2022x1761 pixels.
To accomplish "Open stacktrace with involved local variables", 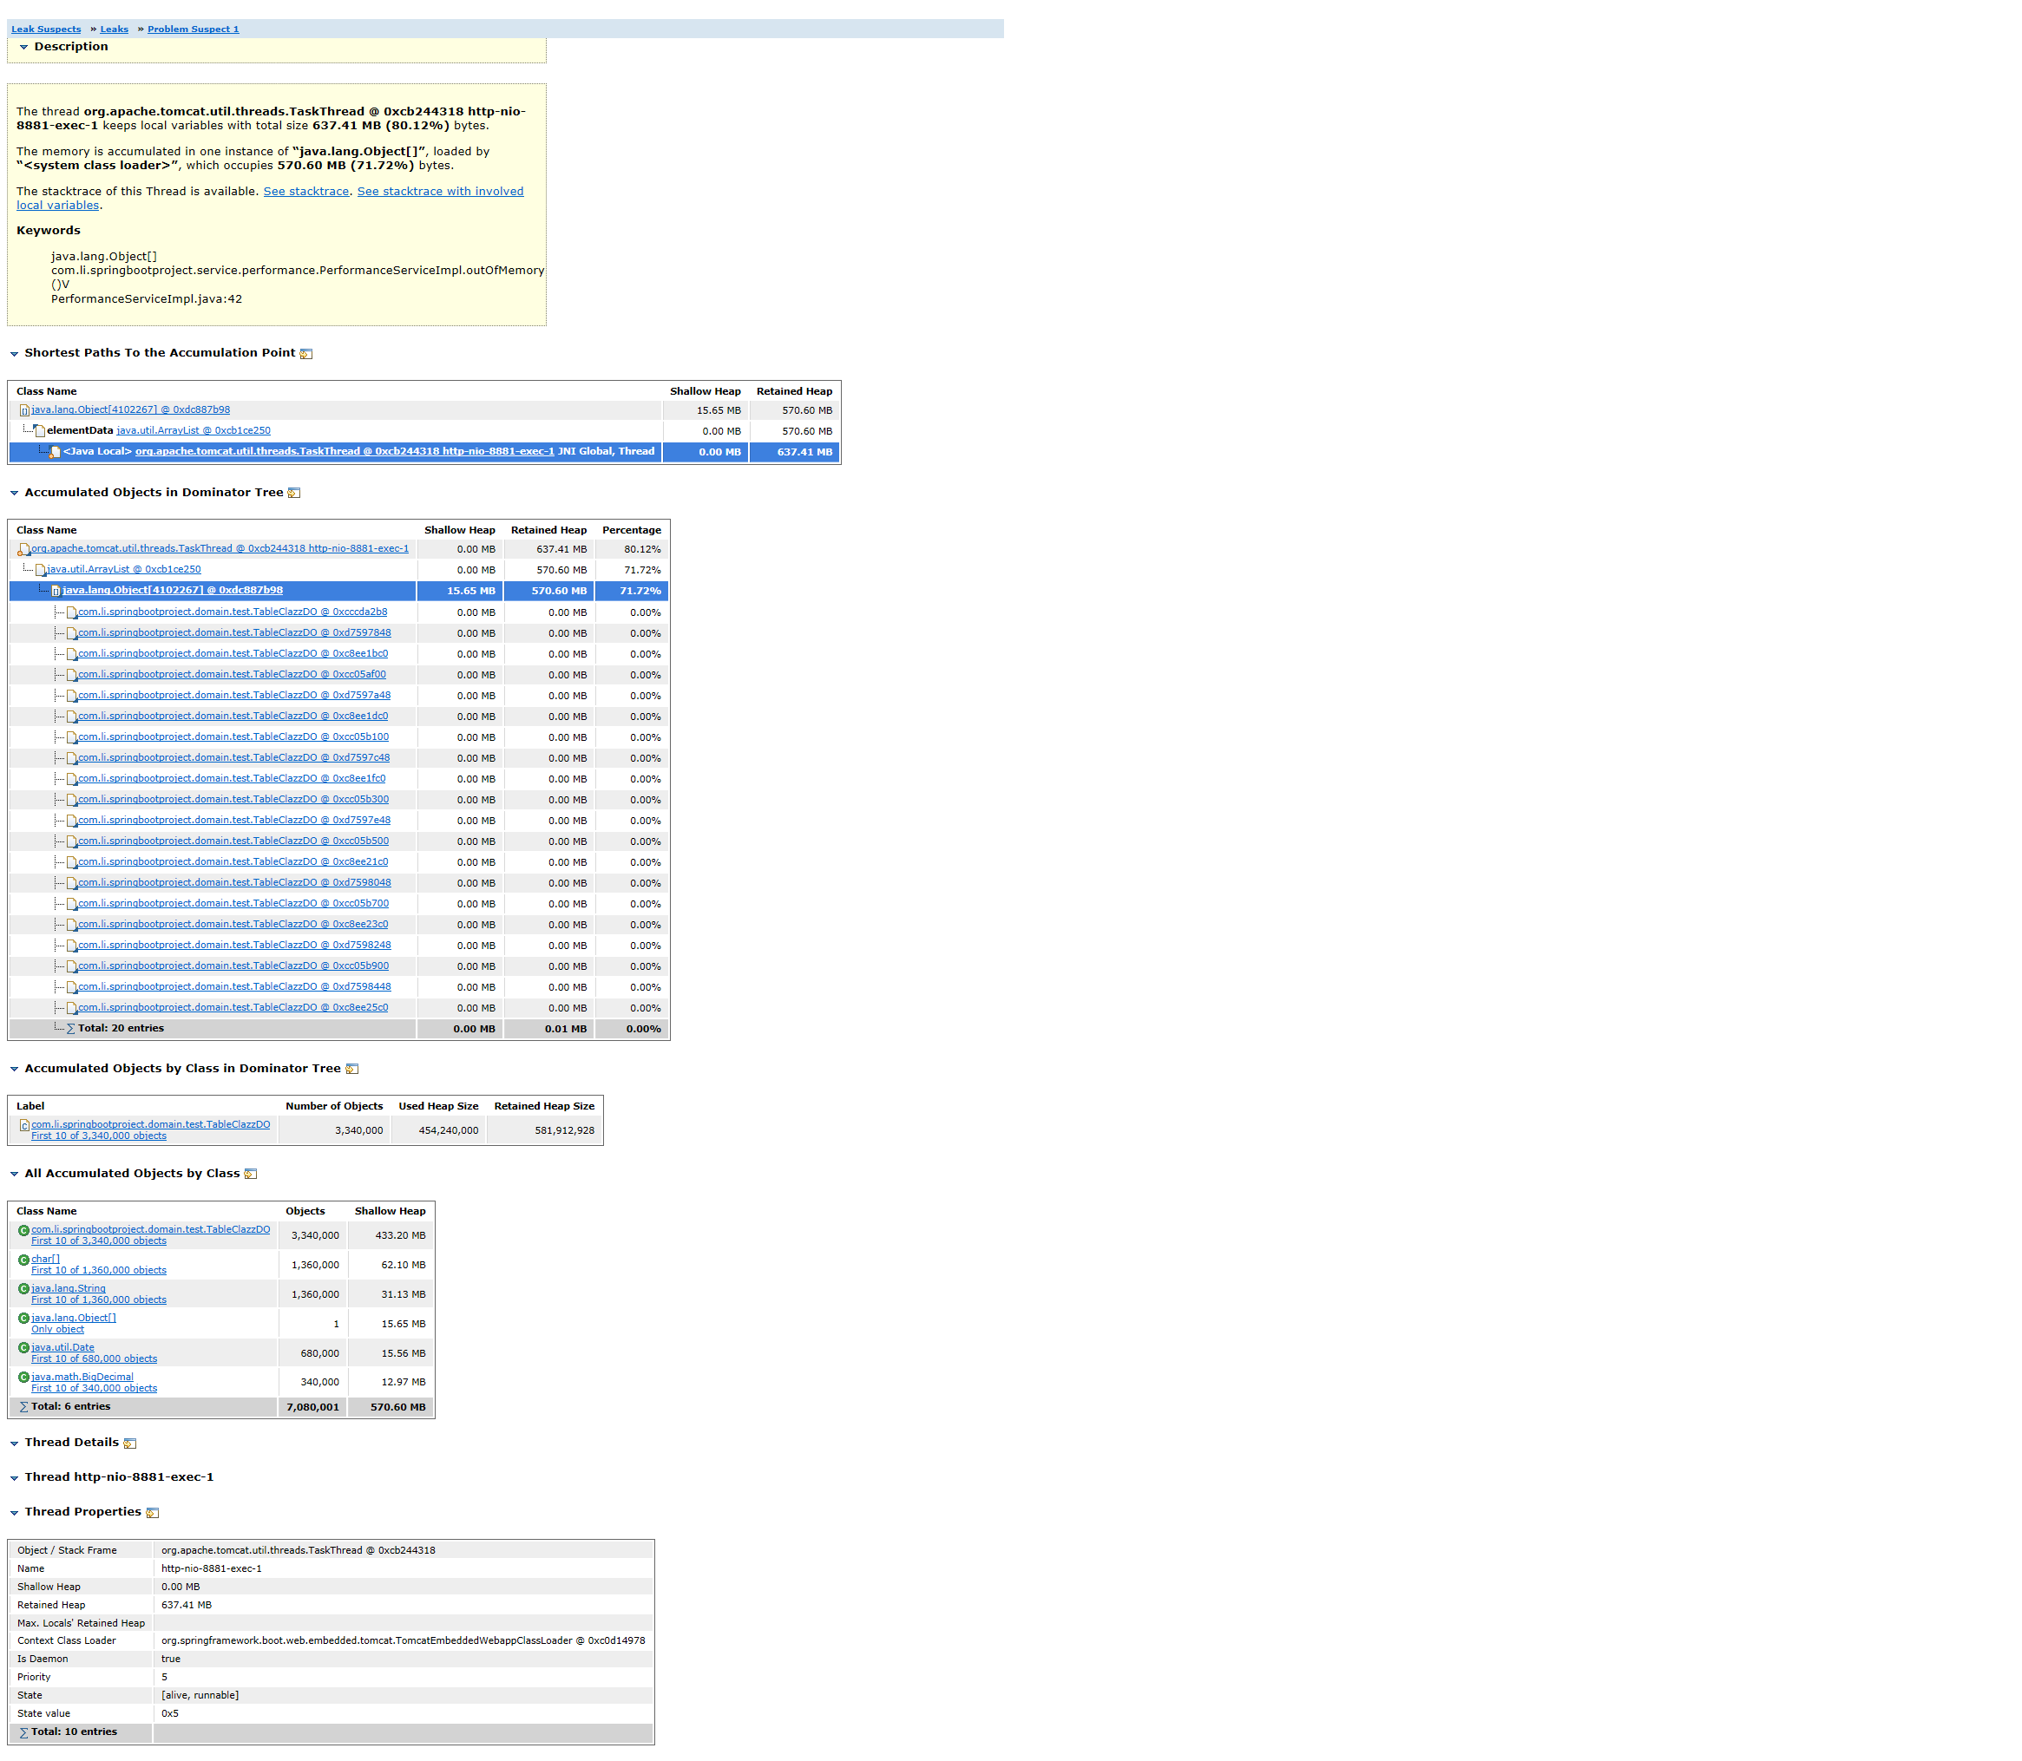I will pyautogui.click(x=439, y=192).
